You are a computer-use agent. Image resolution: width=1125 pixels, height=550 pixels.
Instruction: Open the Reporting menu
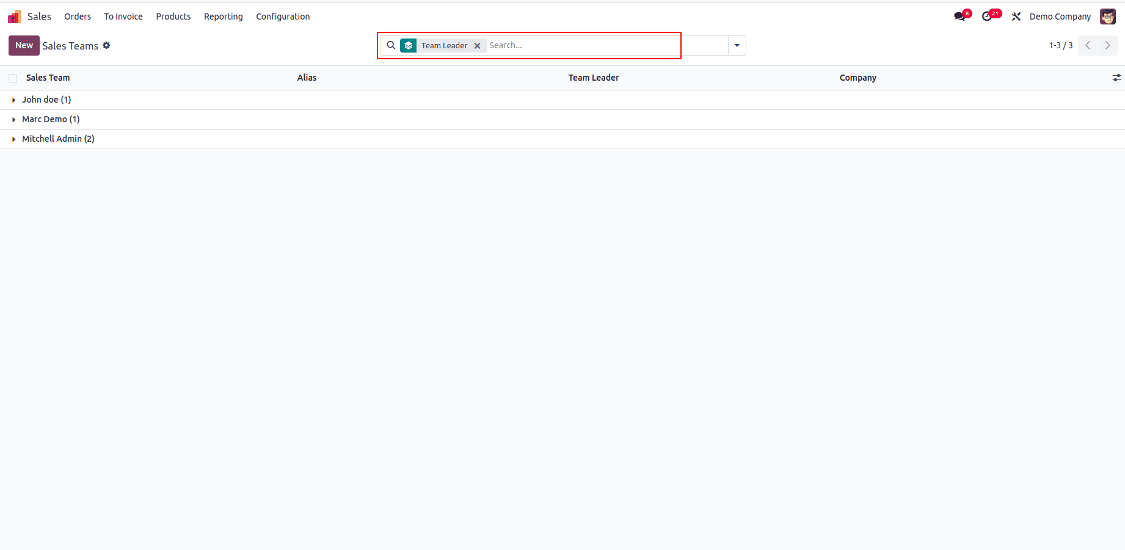coord(224,16)
